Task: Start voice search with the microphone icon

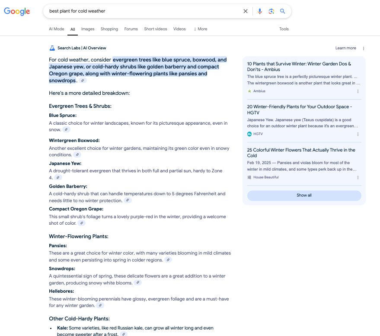Action: [259, 11]
